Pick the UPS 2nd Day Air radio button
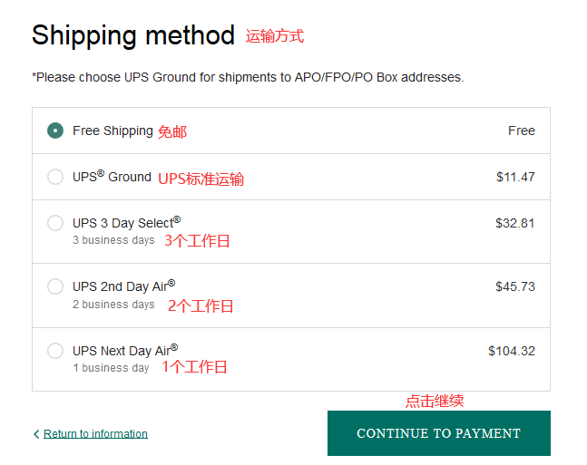 [x=55, y=286]
